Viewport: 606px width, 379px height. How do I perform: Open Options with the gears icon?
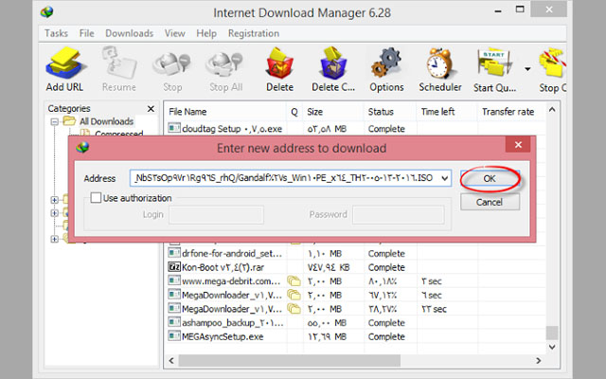[386, 63]
